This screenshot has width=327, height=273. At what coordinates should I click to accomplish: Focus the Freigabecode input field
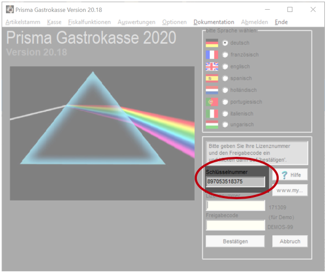pyautogui.click(x=235, y=225)
